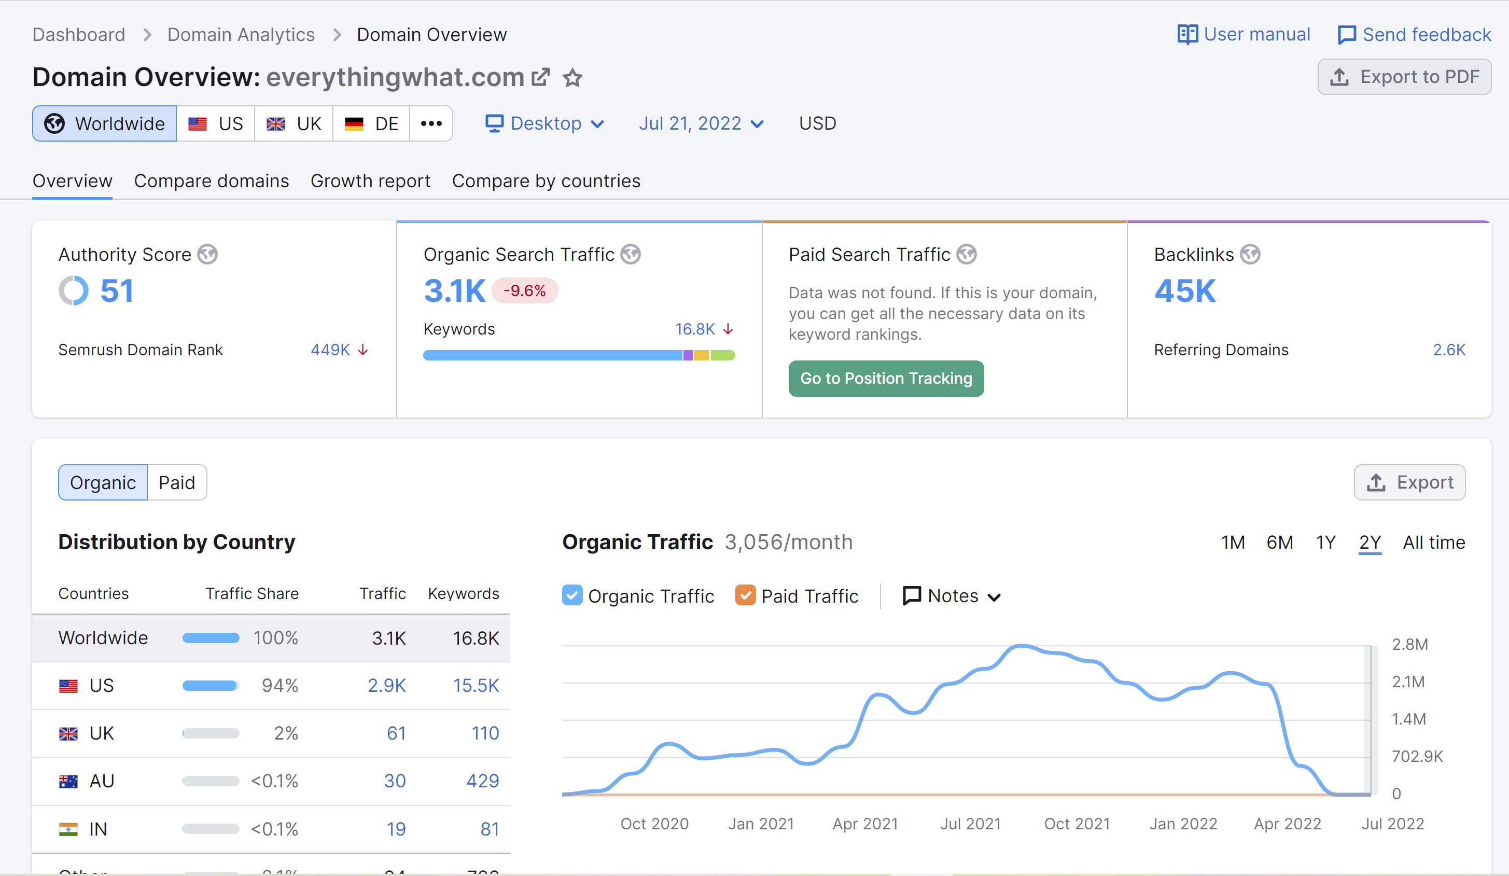Click the globe icon next to Paid Search Traffic
The height and width of the screenshot is (876, 1509).
click(x=967, y=255)
